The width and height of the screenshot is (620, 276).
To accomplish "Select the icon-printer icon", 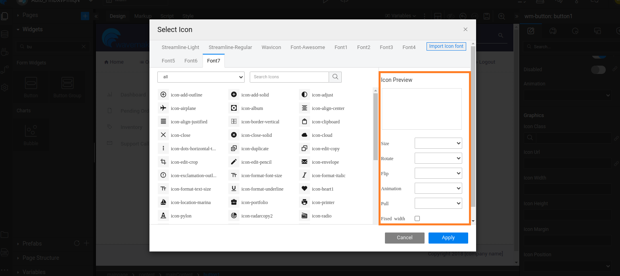I will pyautogui.click(x=323, y=202).
